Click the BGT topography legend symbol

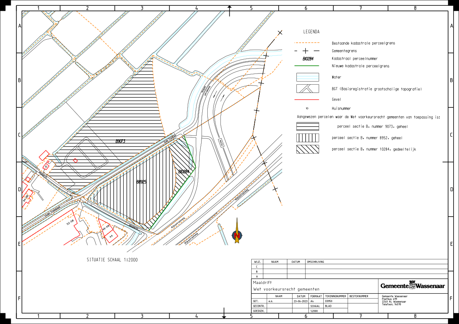point(307,89)
